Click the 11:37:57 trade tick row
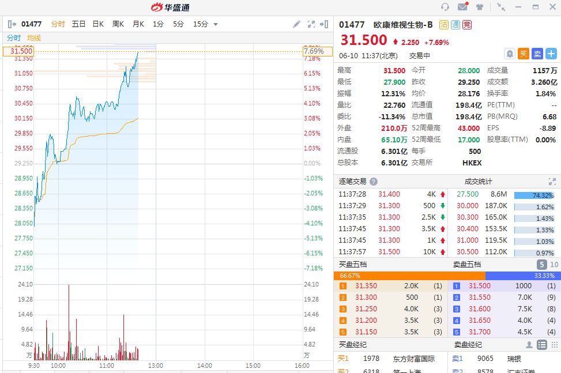This screenshot has width=561, height=373. [391, 252]
